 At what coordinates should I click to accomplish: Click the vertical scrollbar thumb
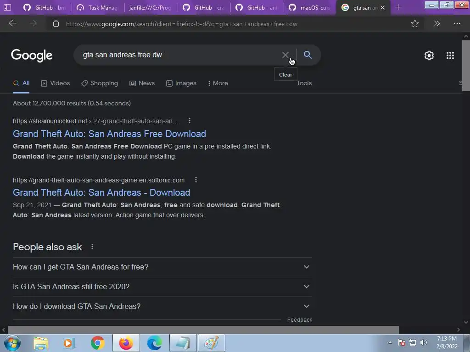click(466, 66)
